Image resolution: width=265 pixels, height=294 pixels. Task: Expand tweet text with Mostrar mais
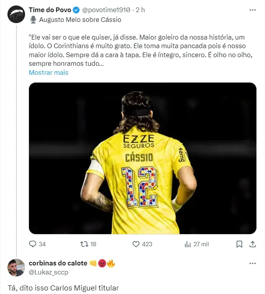49,72
